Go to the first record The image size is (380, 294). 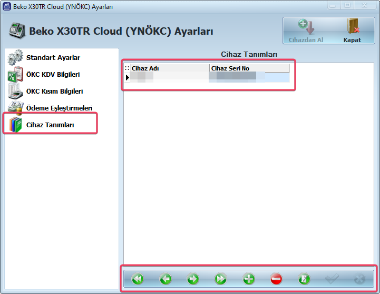coord(138,279)
